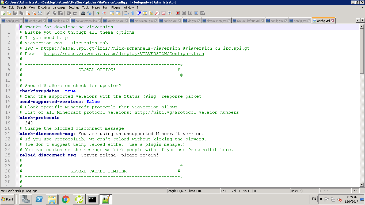Open Find with the binoculars icon

pyautogui.click(x=83, y=13)
